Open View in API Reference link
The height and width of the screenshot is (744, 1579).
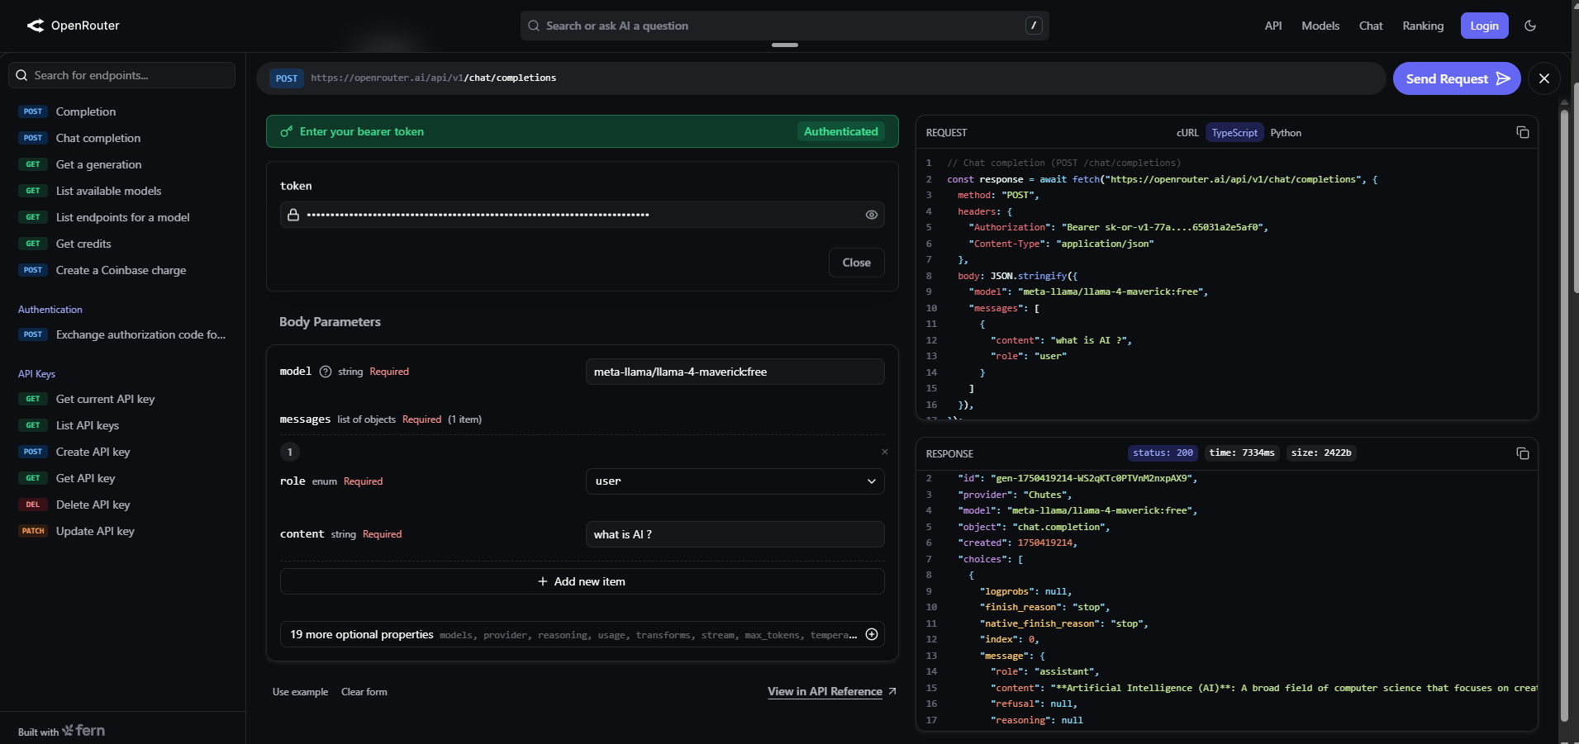point(825,692)
